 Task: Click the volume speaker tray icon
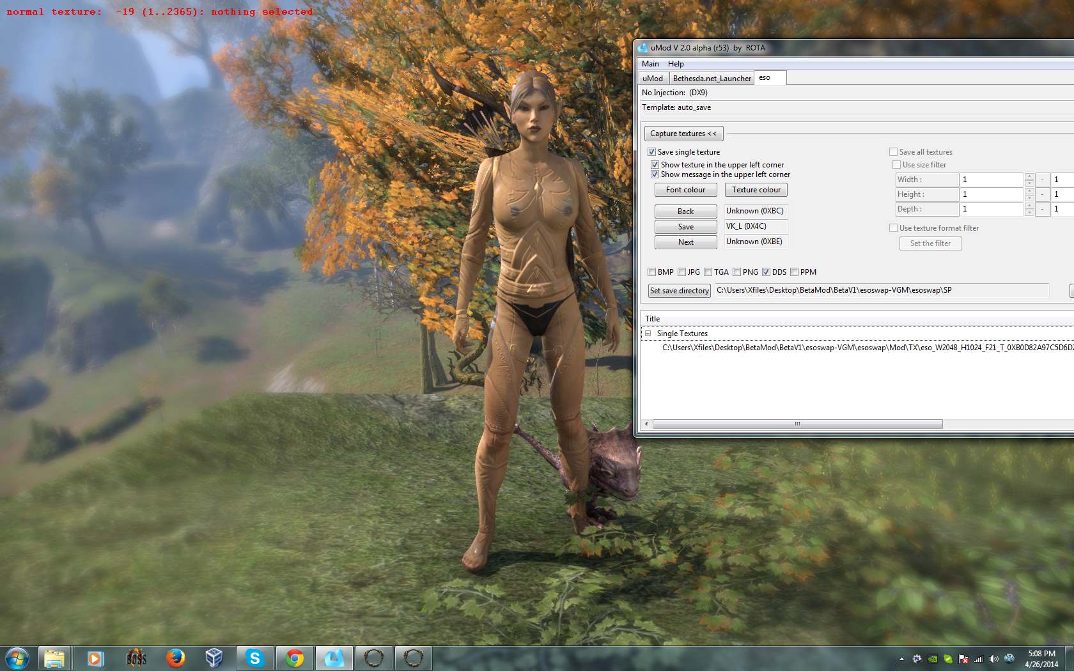[x=993, y=659]
